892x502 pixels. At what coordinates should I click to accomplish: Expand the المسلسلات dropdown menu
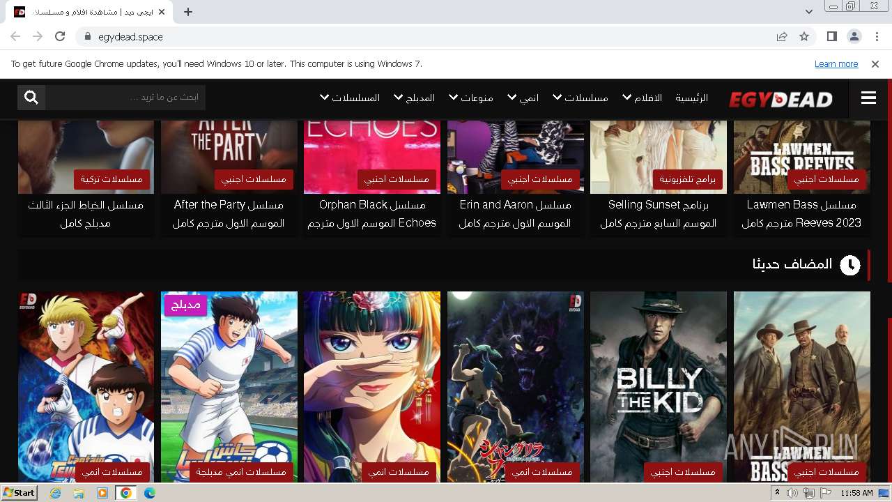pos(350,98)
